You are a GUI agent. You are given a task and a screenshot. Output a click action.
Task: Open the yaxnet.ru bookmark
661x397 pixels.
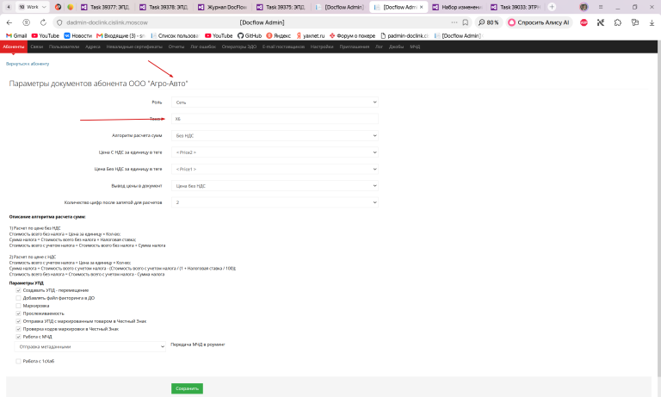(x=310, y=36)
